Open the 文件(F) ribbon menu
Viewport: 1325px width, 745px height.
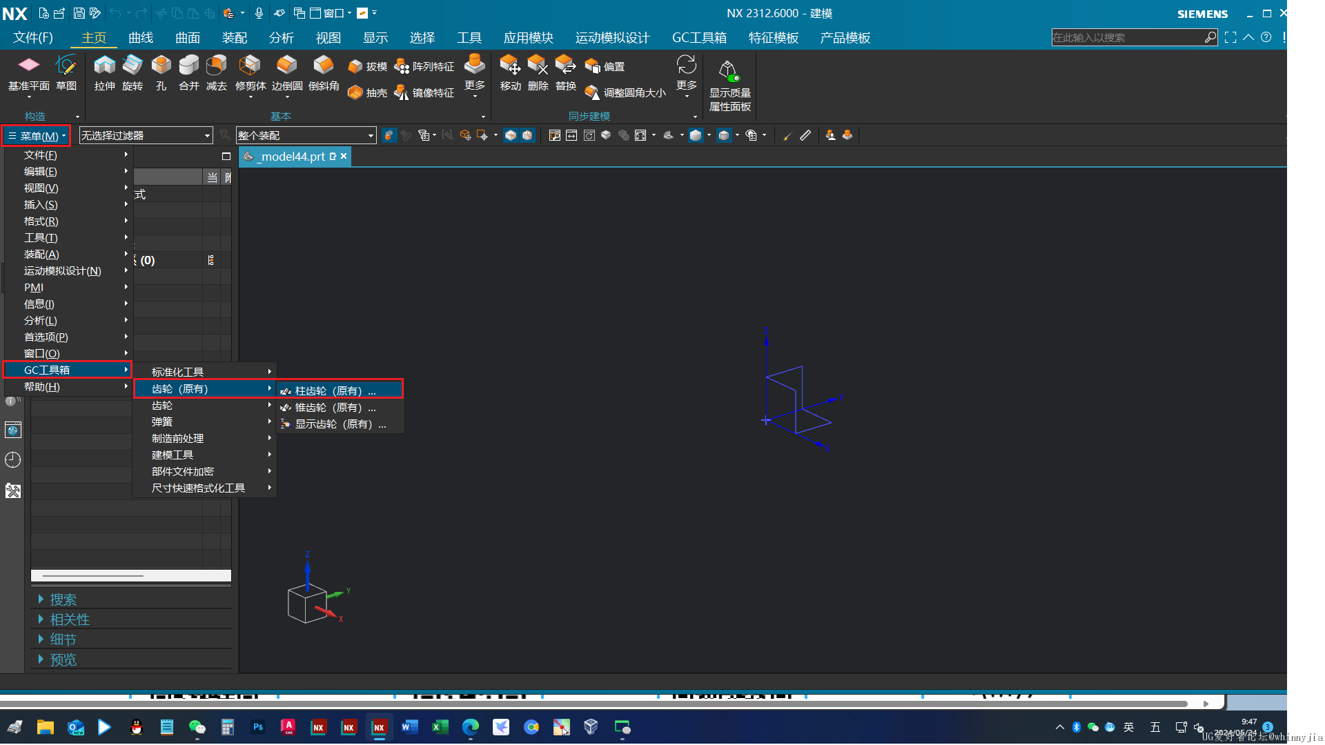pos(33,38)
